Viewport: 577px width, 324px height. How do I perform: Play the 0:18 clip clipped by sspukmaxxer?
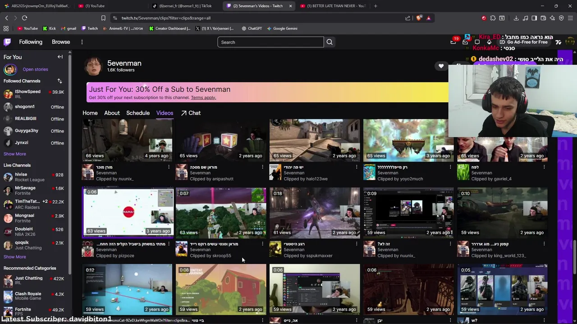coord(315,213)
